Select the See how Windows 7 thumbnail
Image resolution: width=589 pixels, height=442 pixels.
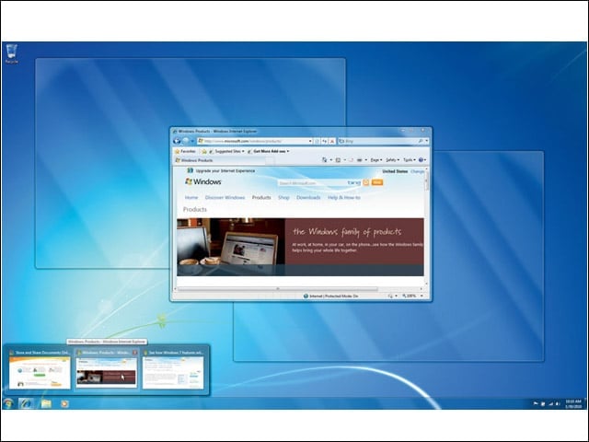[x=173, y=369]
